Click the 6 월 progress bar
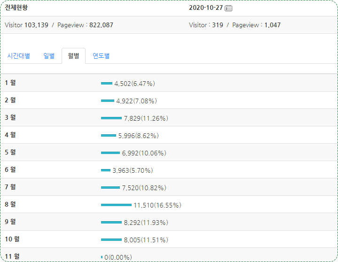The image size is (338, 262). coord(106,170)
